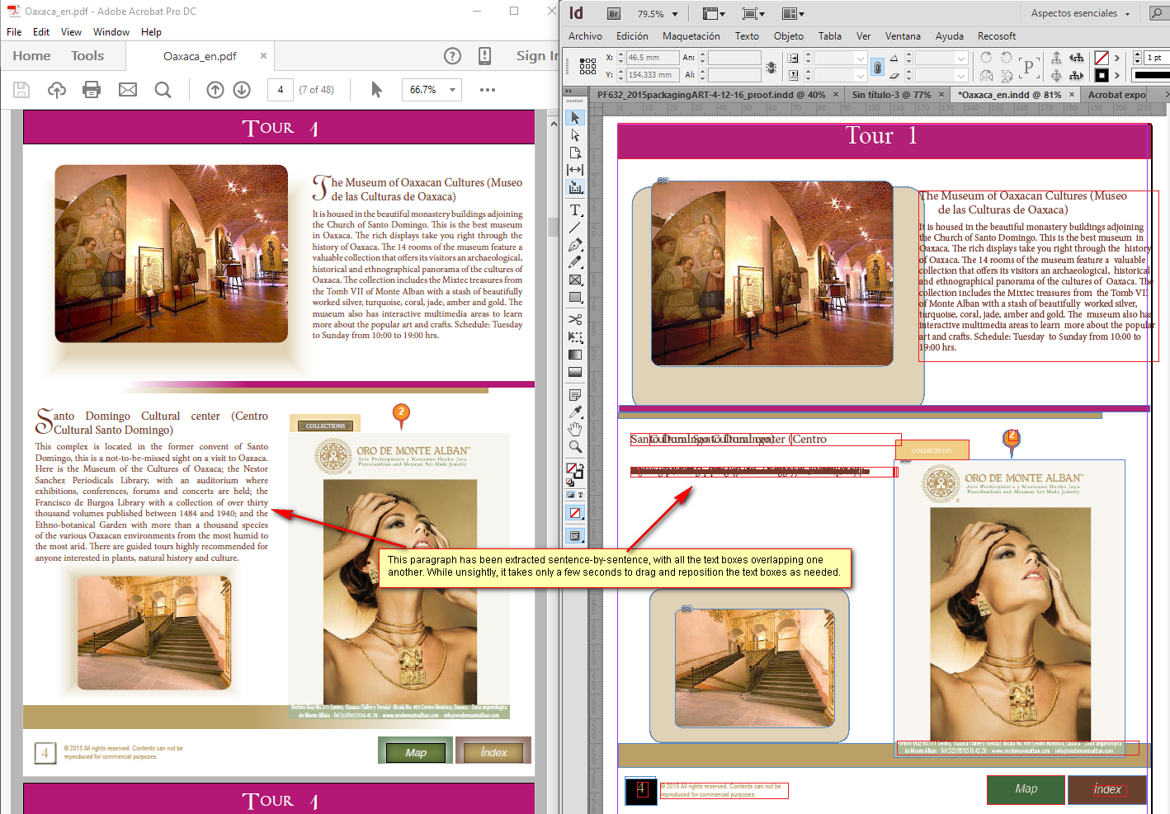The height and width of the screenshot is (814, 1170).
Task: Toggle the reference point locator grid
Action: point(587,67)
